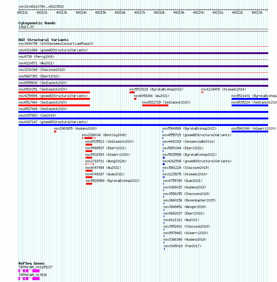The width and height of the screenshot is (277, 282).
Task: Select the nsv4262506 gnomADStructuralVariants label
Action: [197, 161]
